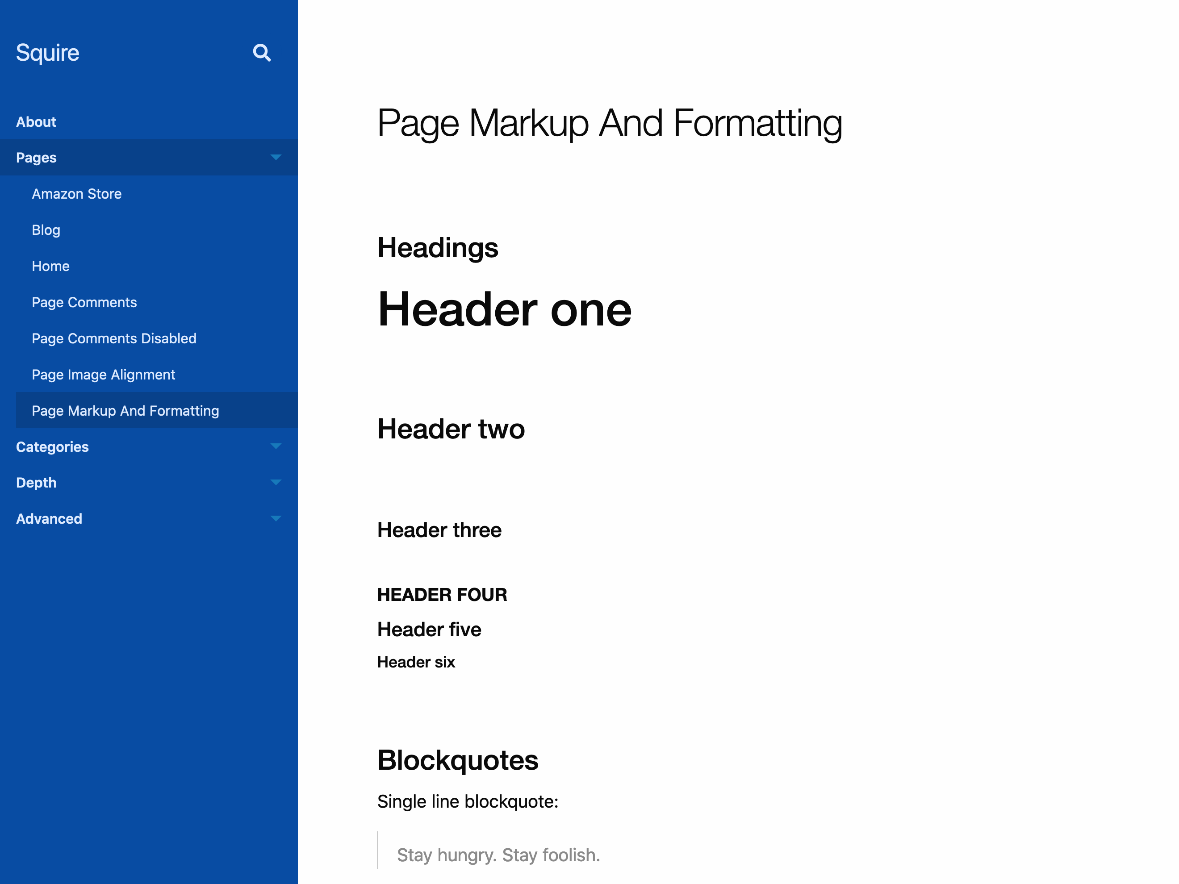Open the About menu item
Image resolution: width=1179 pixels, height=884 pixels.
click(x=36, y=122)
